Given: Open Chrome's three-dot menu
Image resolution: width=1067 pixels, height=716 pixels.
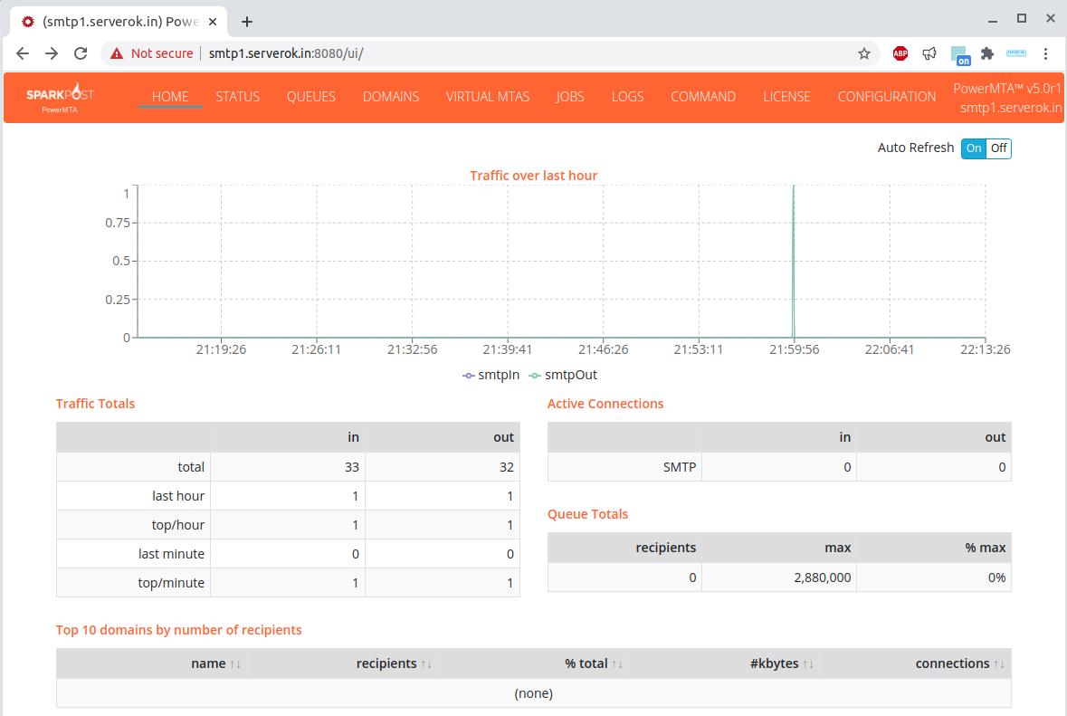Looking at the screenshot, I should click(1046, 53).
